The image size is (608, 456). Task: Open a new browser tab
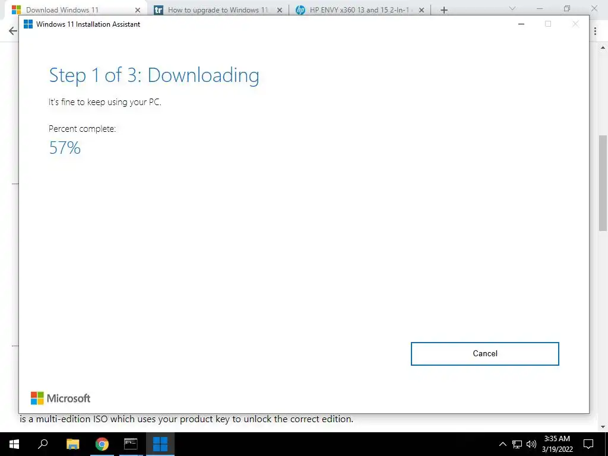click(444, 10)
